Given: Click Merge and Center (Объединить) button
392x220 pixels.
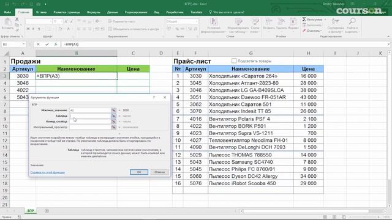Looking at the screenshot, I should click(x=134, y=29).
